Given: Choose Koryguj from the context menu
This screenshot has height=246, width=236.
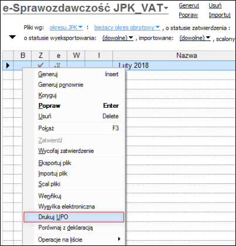Looking at the screenshot, I should pyautogui.click(x=74, y=95).
